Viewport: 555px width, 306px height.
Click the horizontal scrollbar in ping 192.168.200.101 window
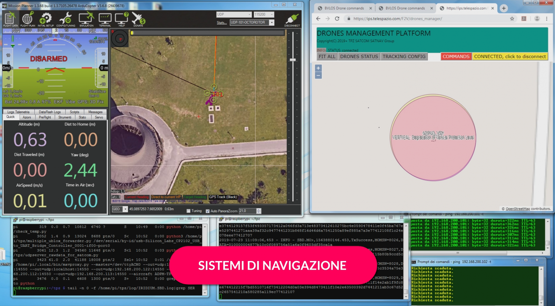click(x=457, y=253)
